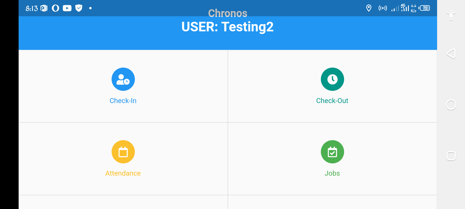Tap the Android home circle button
The width and height of the screenshot is (465, 209).
[x=451, y=105]
